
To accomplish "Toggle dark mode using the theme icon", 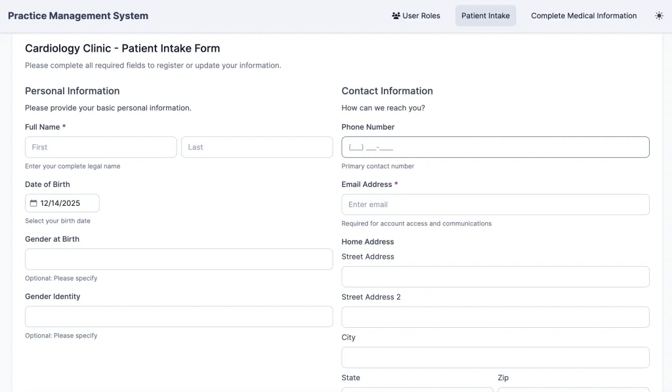I will point(659,15).
